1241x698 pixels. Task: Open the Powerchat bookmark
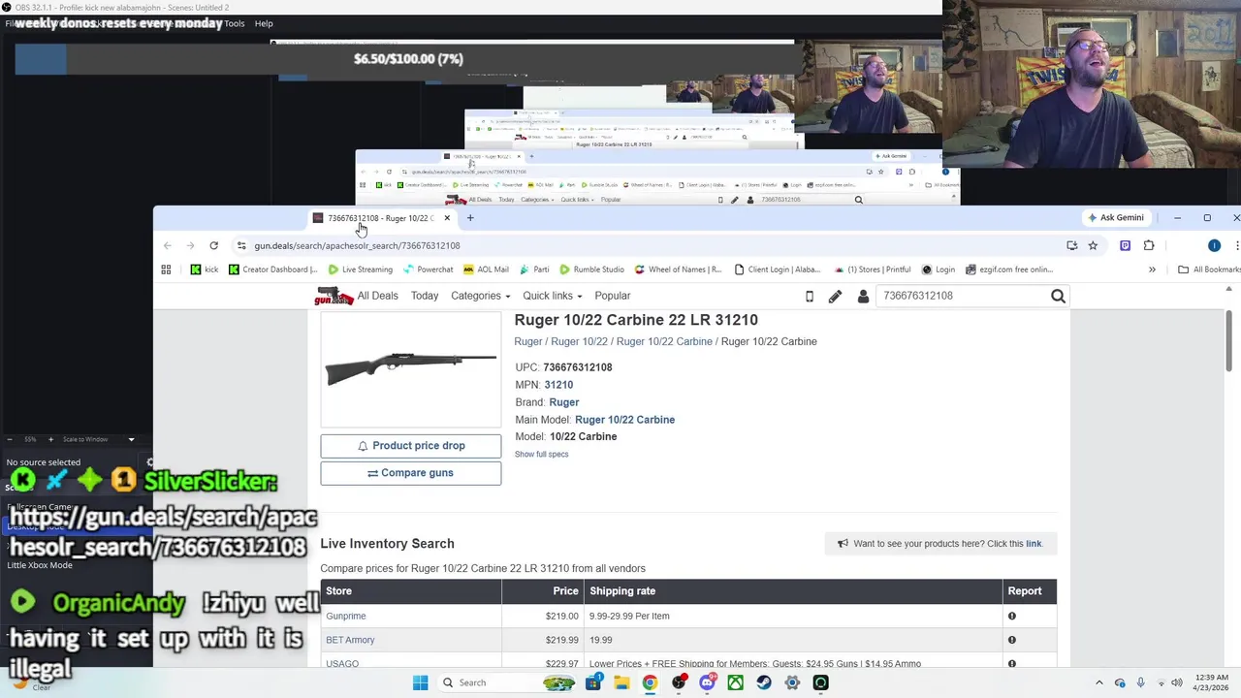coord(429,270)
